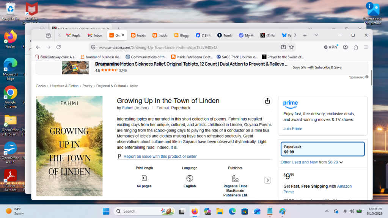The image size is (388, 218).
Task: Open the Prayer to the Sword of... bookmark
Action: coord(283,57)
